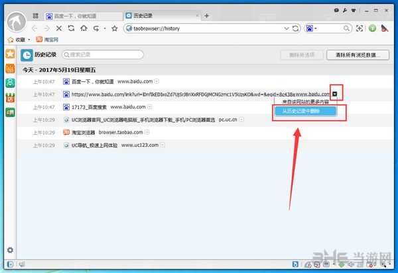Restore closed tab with the undo arrow icon

(96, 28)
